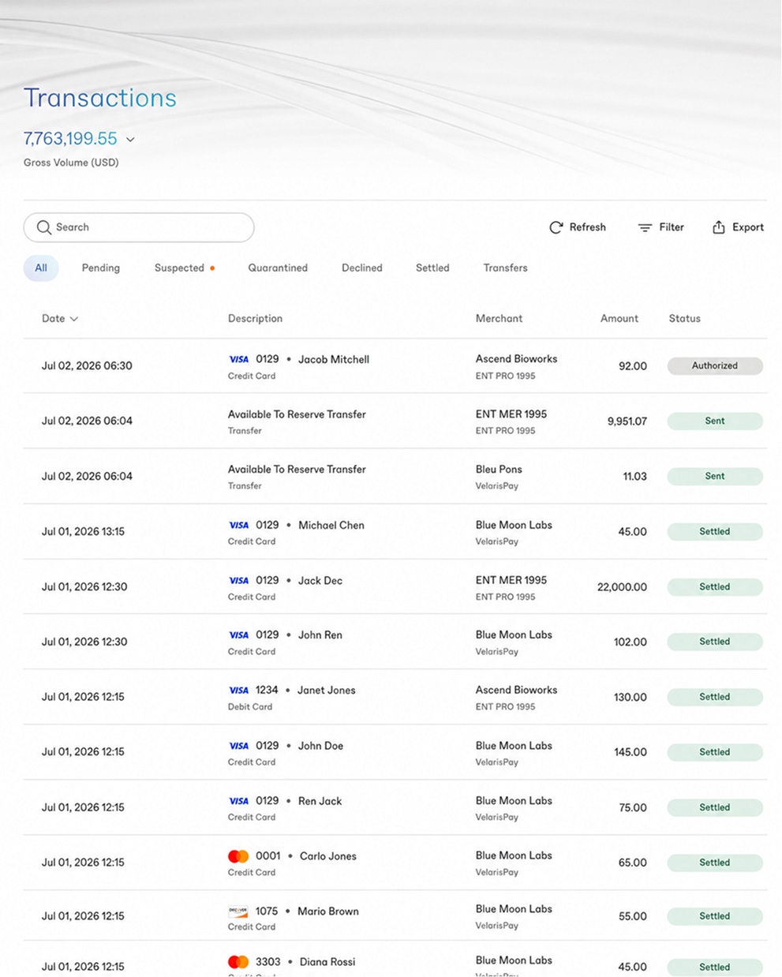Click inside the Search input field
Screen dimensions: 782x977
139,227
